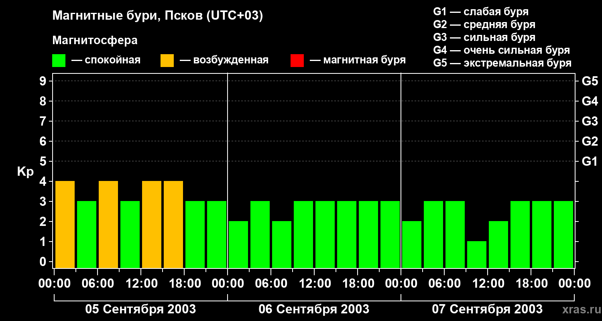The width and height of the screenshot is (602, 321).
Task: Click the '— магнитная буря' legend label
Action: (x=358, y=60)
